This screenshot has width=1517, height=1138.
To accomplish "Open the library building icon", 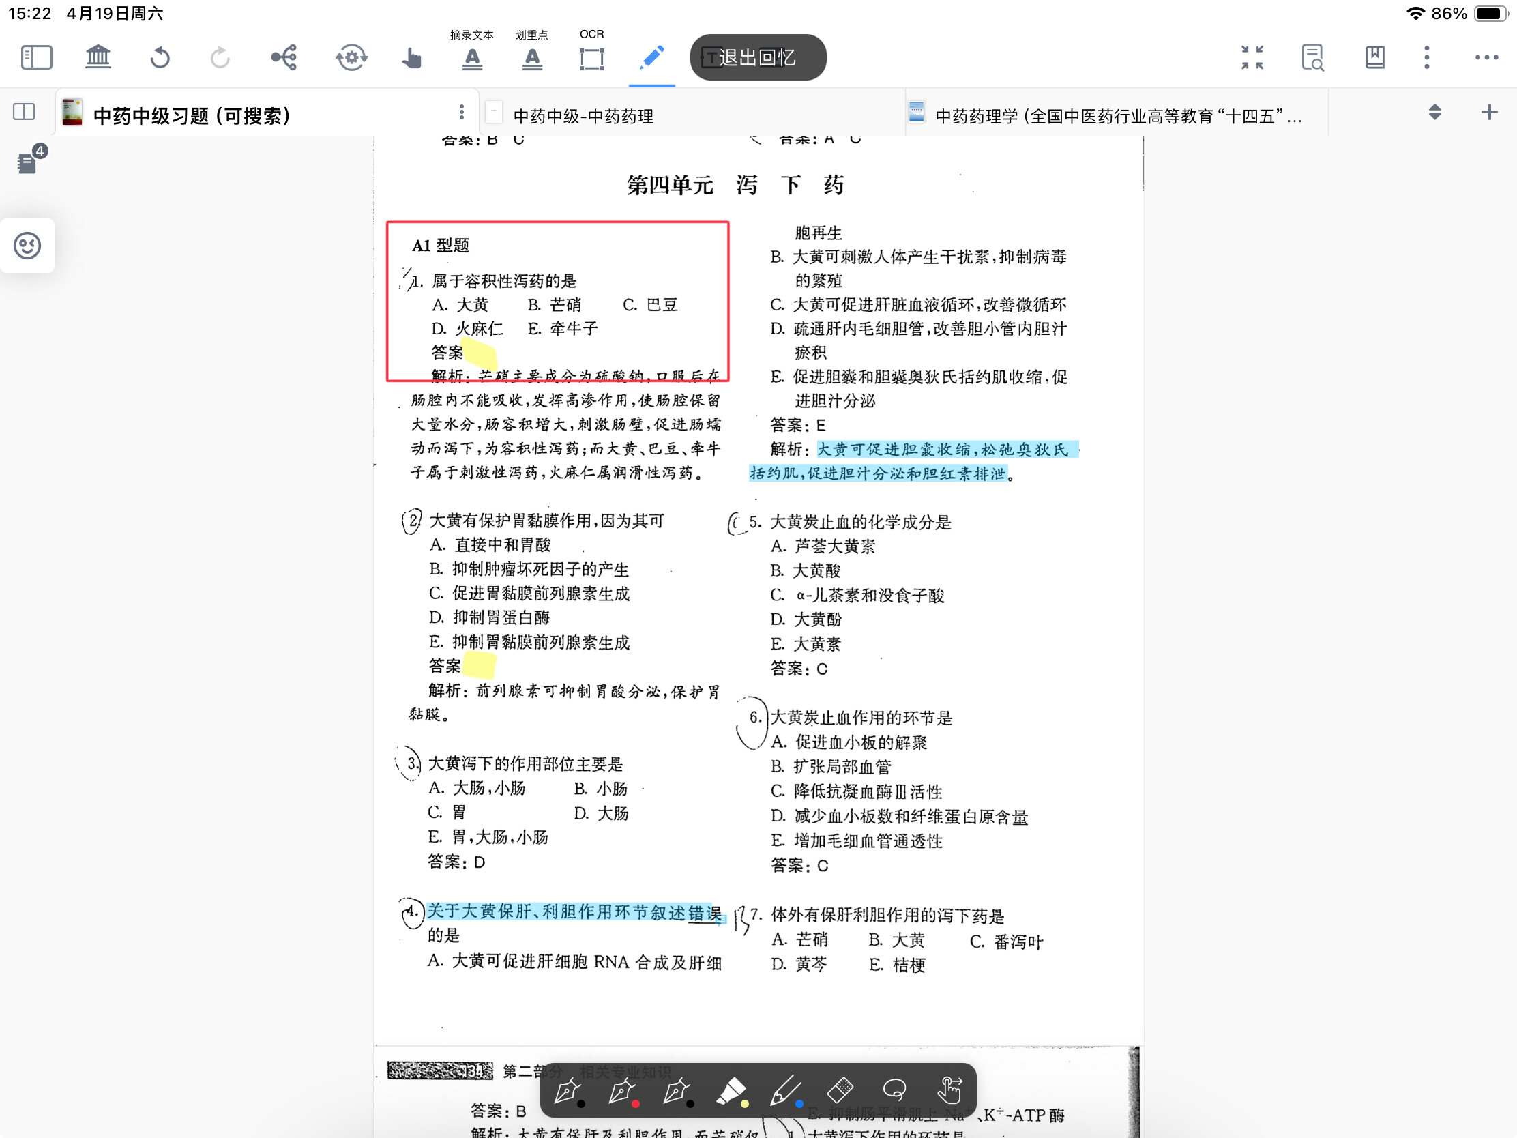I will click(98, 57).
